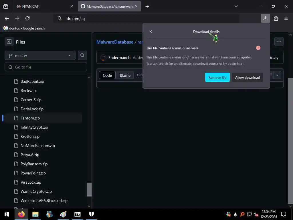Open ViraLock.zip file
293x220 pixels.
(31, 182)
